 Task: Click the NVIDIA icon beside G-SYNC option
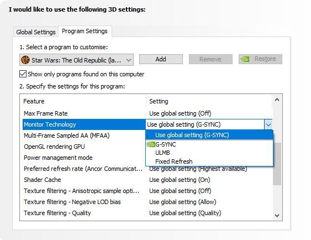pos(151,144)
